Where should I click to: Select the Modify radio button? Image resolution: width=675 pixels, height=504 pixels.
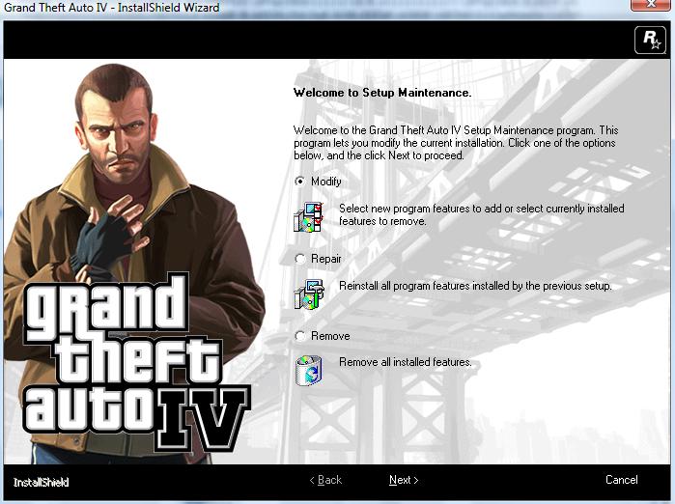(x=300, y=182)
